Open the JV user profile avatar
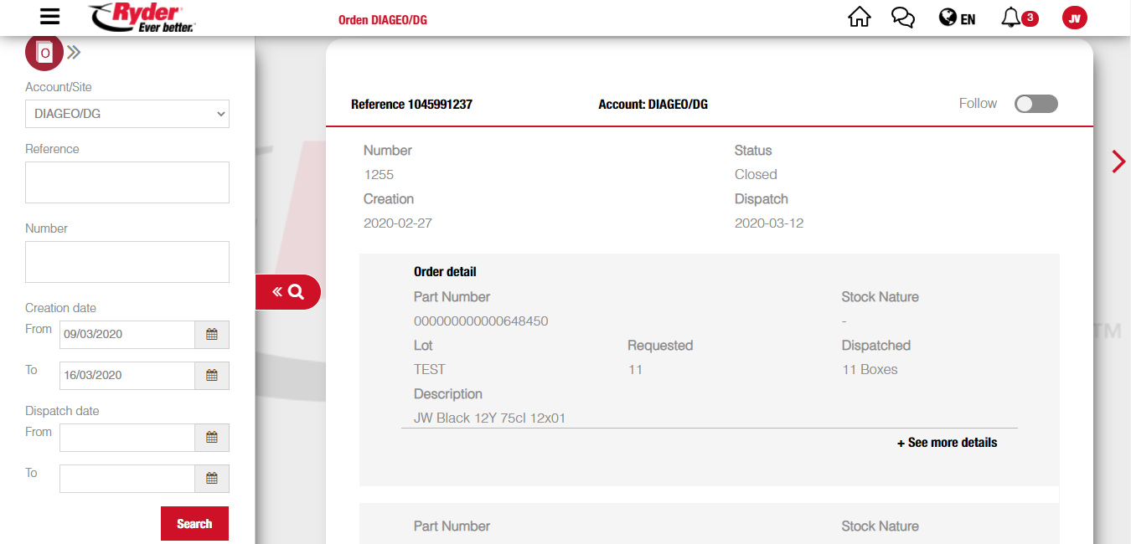Screen dimensions: 1131x544 1074,18
